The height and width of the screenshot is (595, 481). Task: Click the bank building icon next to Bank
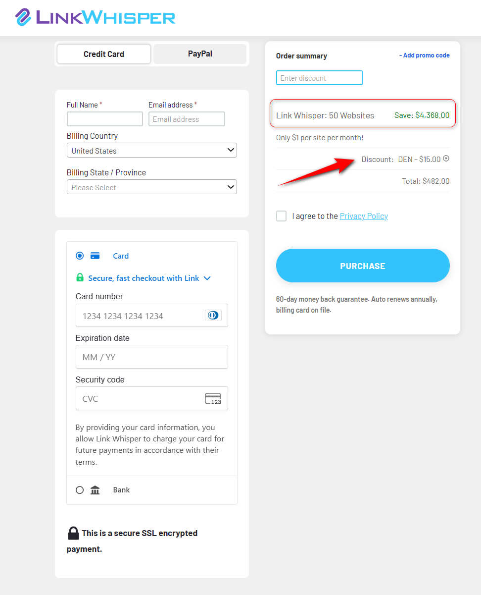95,489
